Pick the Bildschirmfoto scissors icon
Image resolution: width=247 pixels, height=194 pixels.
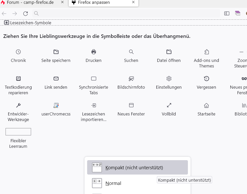point(131,79)
